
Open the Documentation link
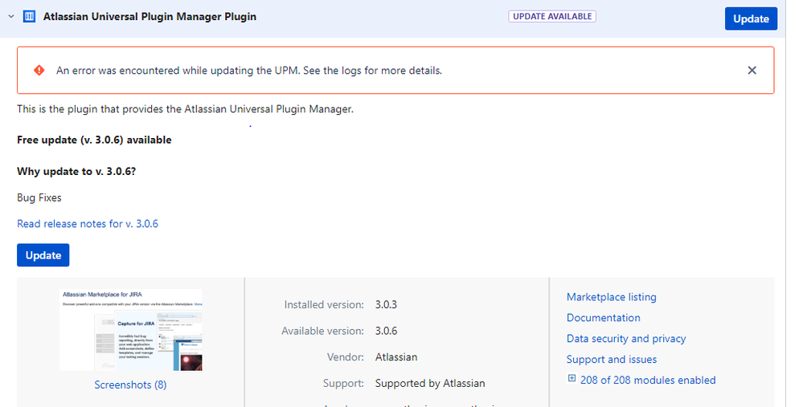coord(604,318)
